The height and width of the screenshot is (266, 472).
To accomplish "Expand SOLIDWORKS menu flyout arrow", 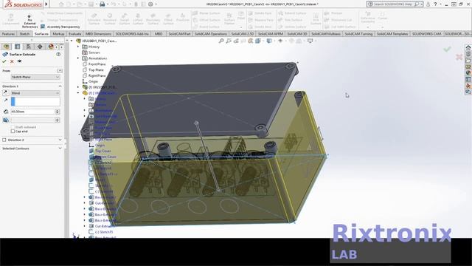I will coord(46,4).
